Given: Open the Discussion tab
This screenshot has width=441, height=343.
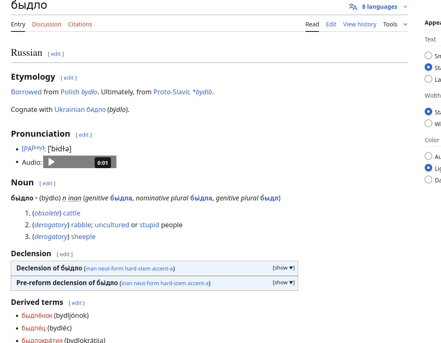Looking at the screenshot, I should [x=46, y=24].
